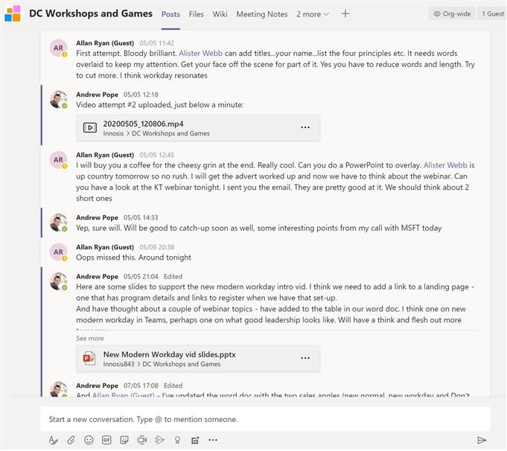Click the message 'Oops missed this. Around tonight'
507x451 pixels.
(x=133, y=258)
